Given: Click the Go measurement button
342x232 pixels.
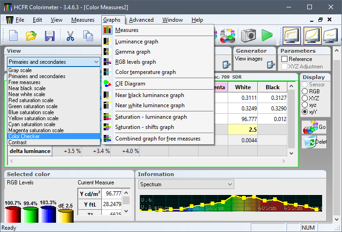Looking at the screenshot, I should click(x=314, y=126).
